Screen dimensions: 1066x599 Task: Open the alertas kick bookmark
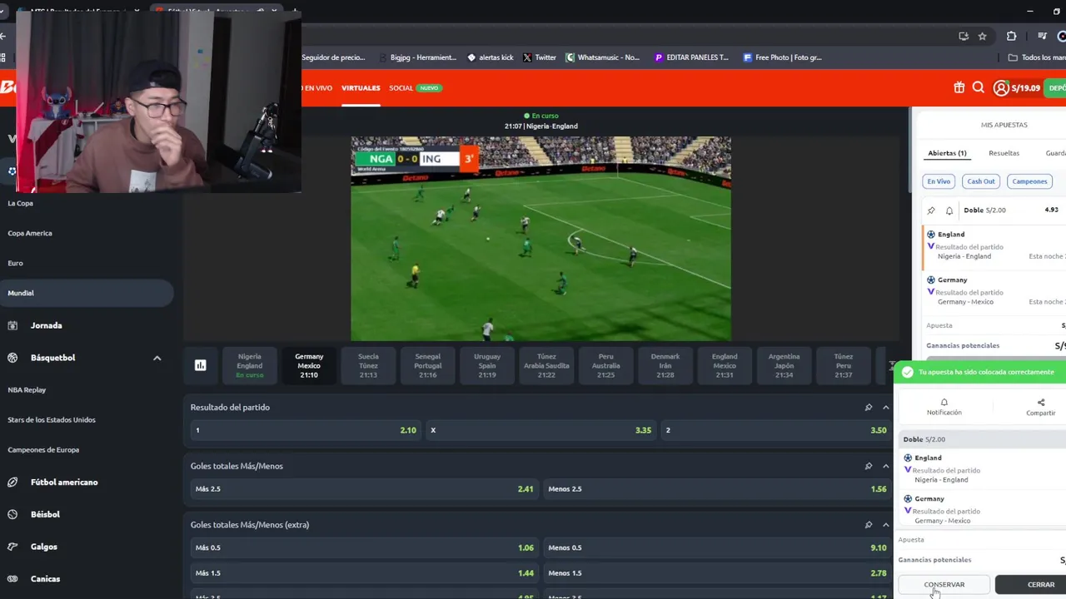point(490,57)
